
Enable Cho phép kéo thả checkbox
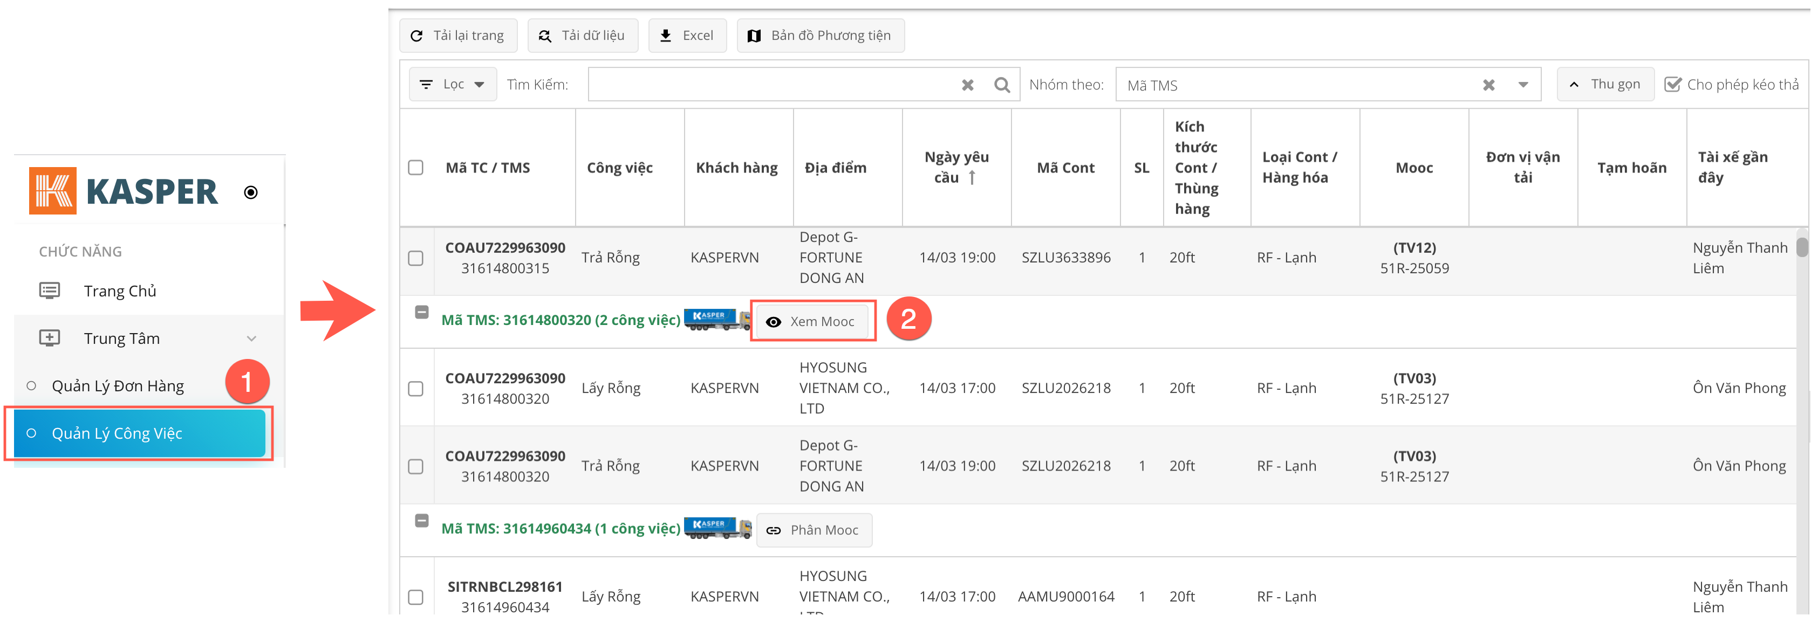(x=1673, y=85)
